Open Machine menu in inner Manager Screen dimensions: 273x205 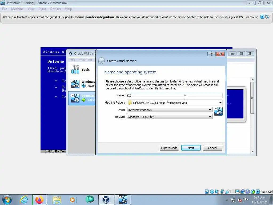pyautogui.click(x=86, y=60)
